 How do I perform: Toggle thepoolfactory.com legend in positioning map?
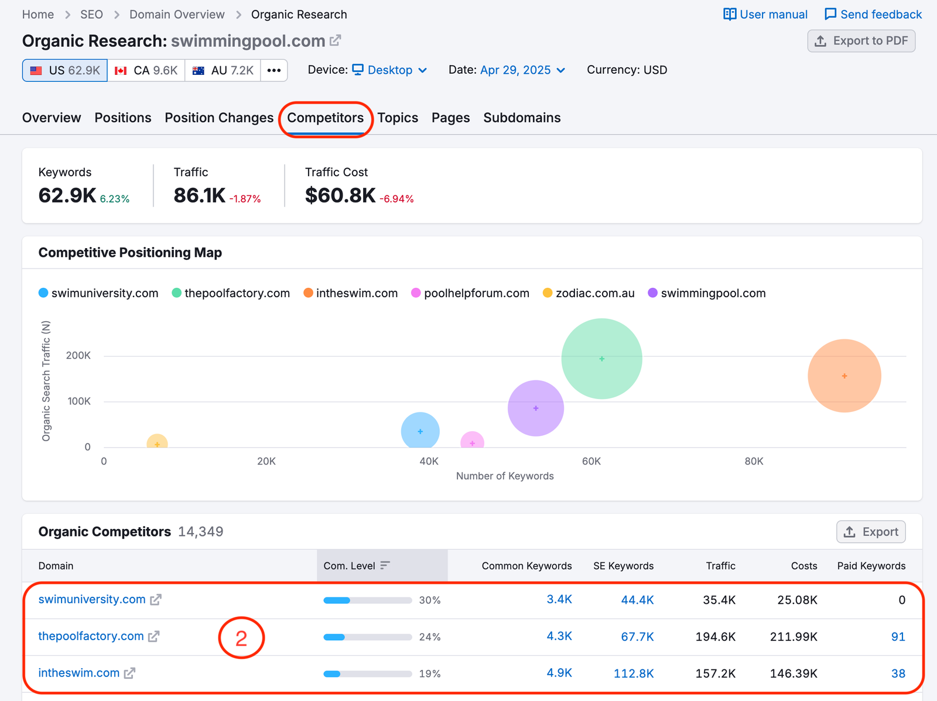231,293
